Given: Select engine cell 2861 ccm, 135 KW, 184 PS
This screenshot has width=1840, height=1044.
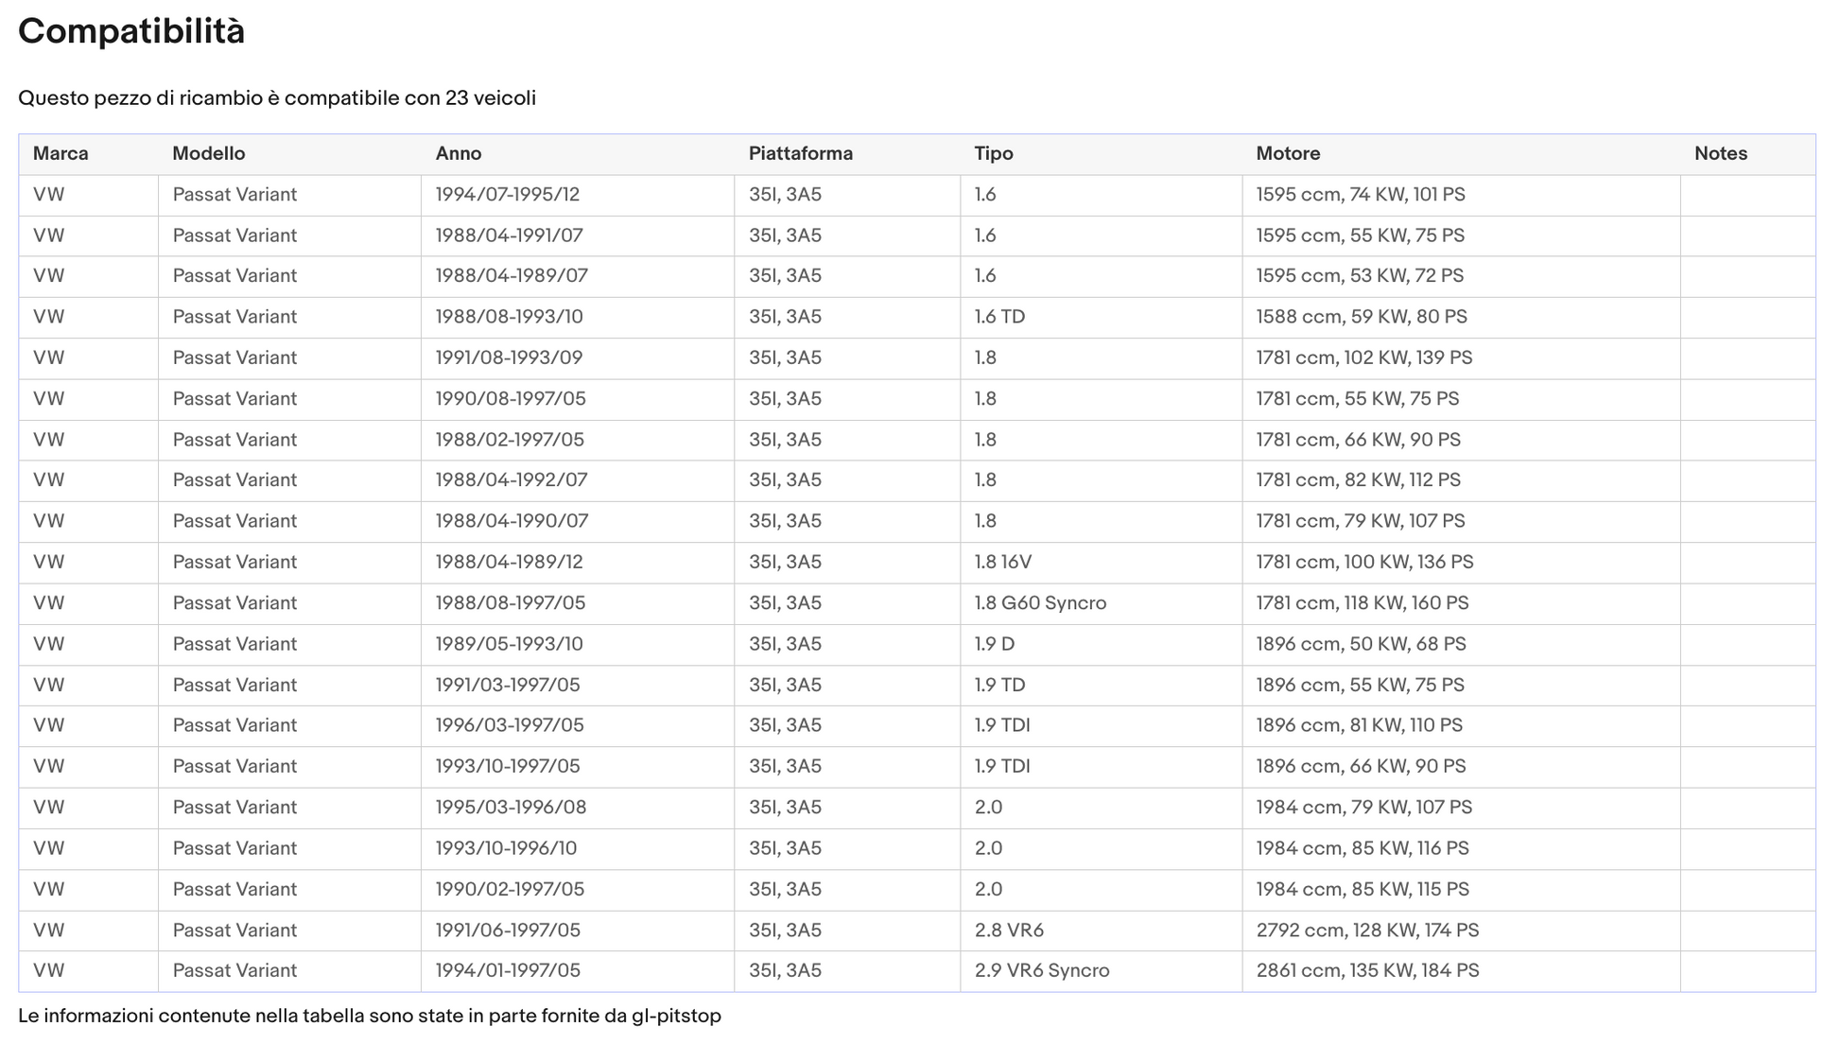Looking at the screenshot, I should 1367,971.
